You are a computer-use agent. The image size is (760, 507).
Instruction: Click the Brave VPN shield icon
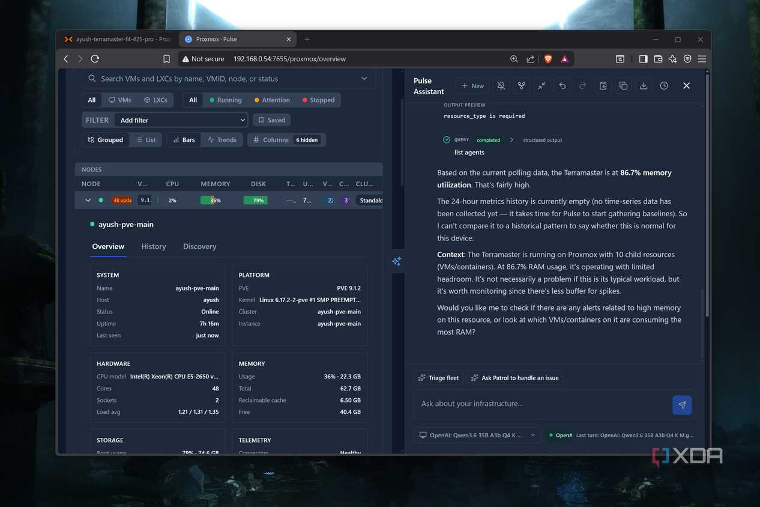point(687,59)
